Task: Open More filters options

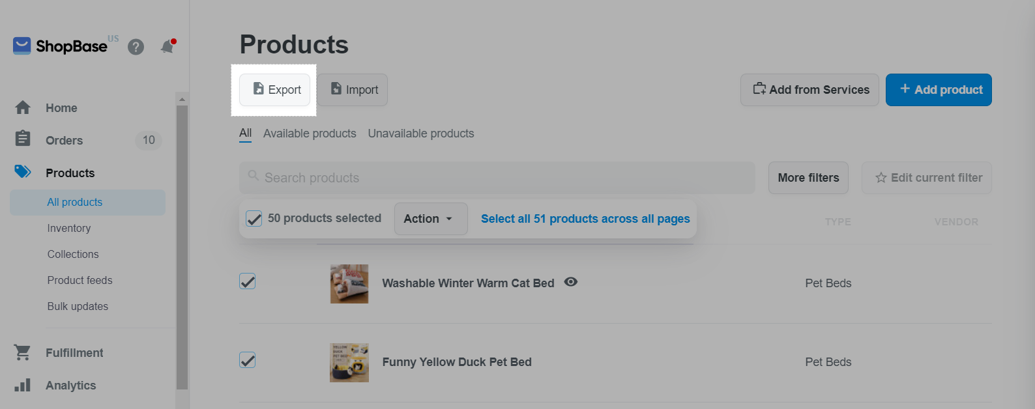Action: pos(808,178)
